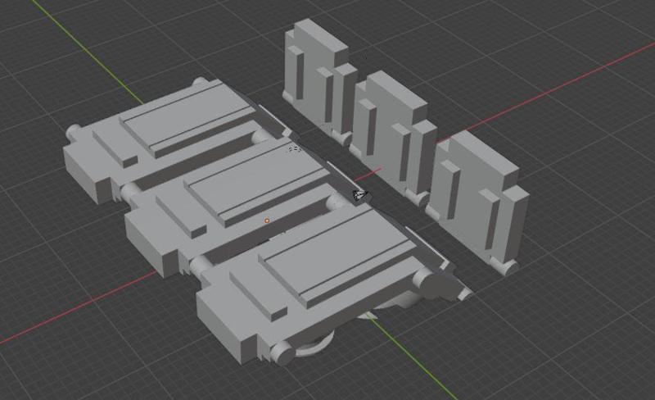The width and height of the screenshot is (655, 400).
Task: Click the cylinder peg between middle and front panels
Action: tap(201, 266)
